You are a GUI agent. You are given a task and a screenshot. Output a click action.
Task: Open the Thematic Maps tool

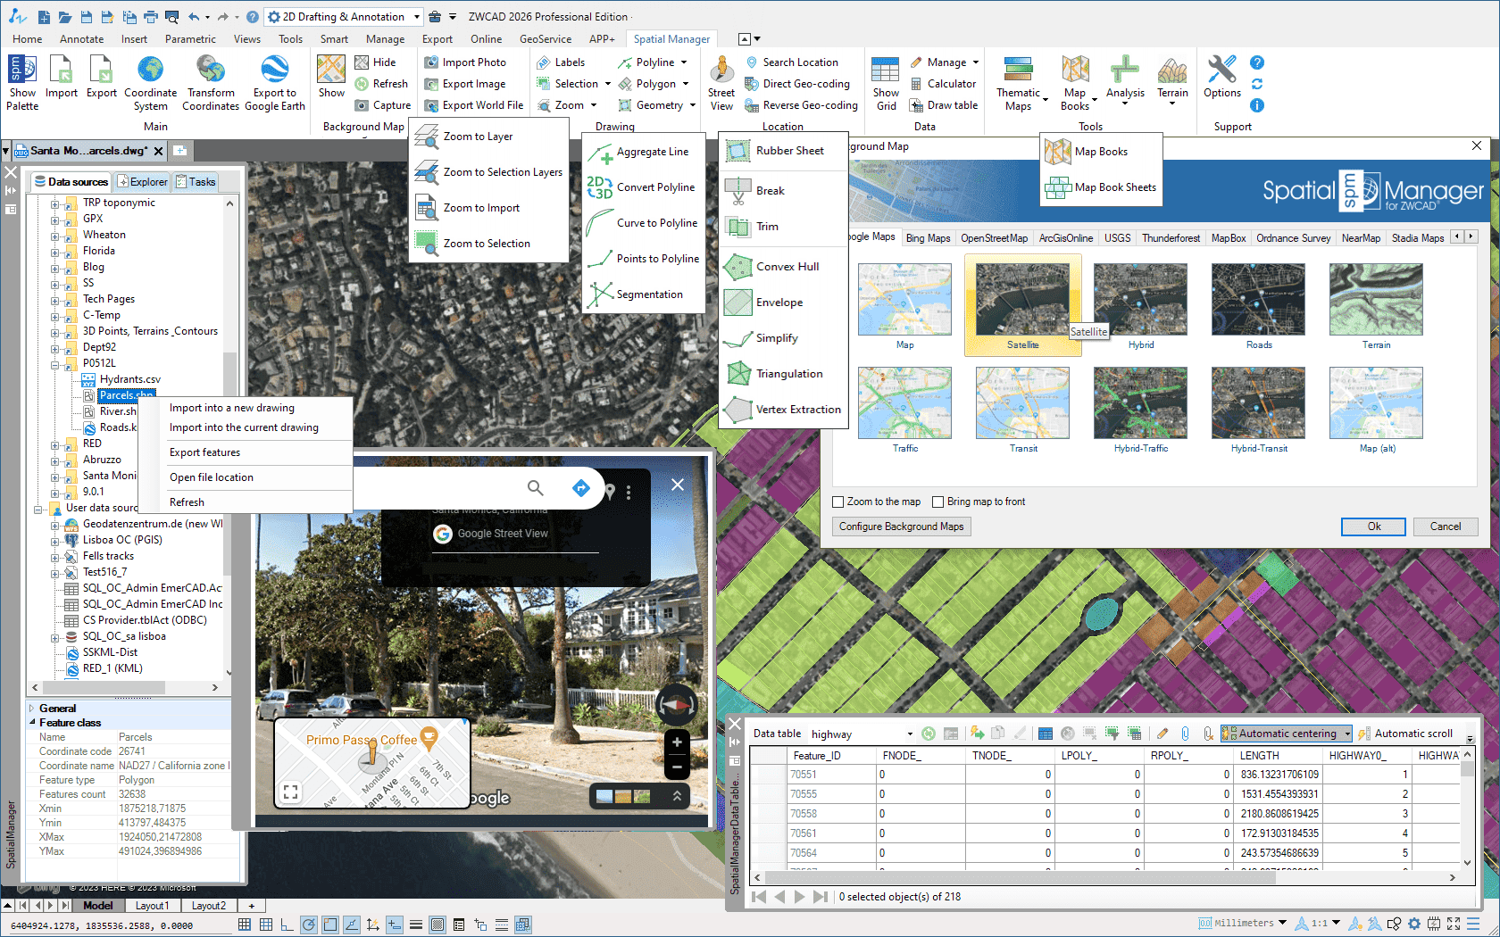point(1018,70)
